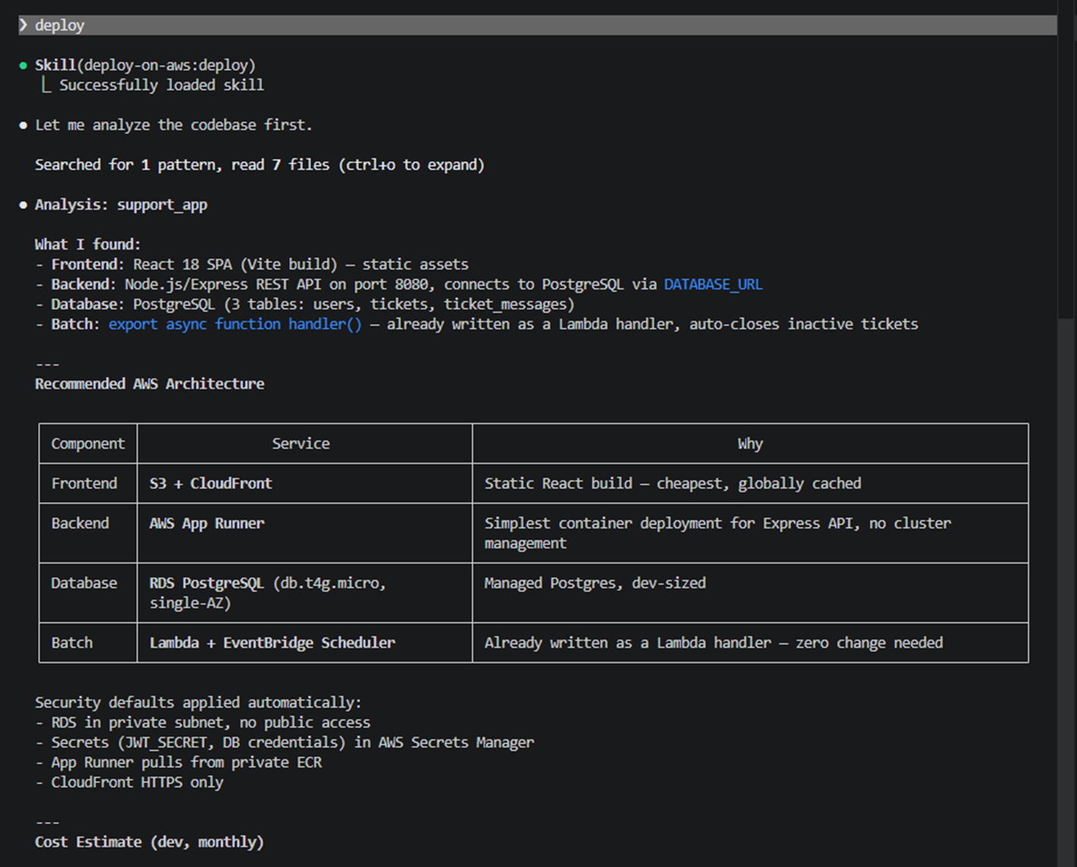Click the Batch table cell
Viewport: 1077px width, 867px height.
(88, 643)
